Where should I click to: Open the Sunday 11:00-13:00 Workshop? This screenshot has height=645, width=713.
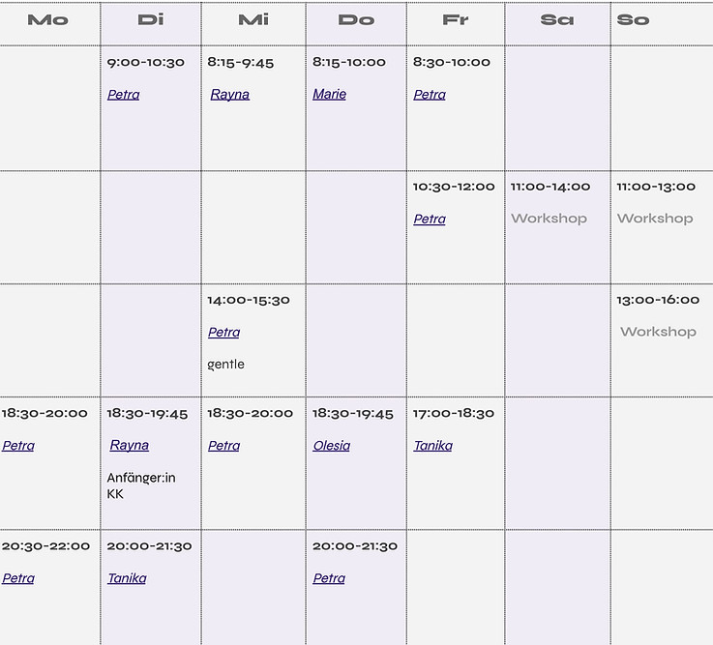(x=655, y=219)
